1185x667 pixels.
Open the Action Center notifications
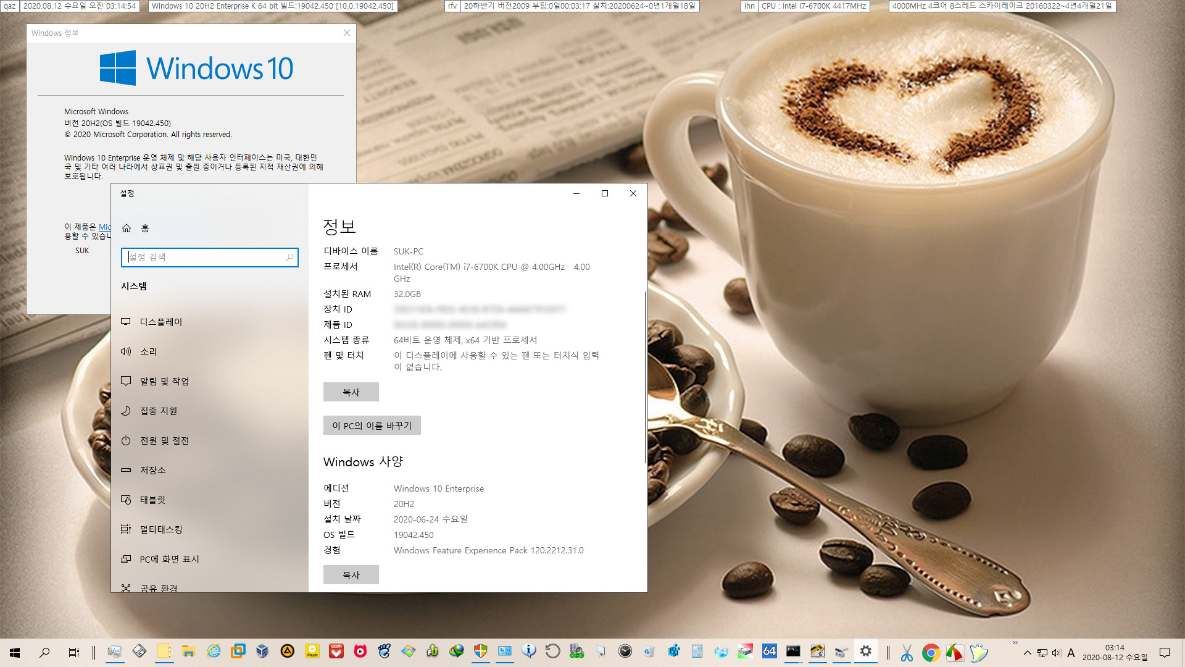pos(1165,653)
